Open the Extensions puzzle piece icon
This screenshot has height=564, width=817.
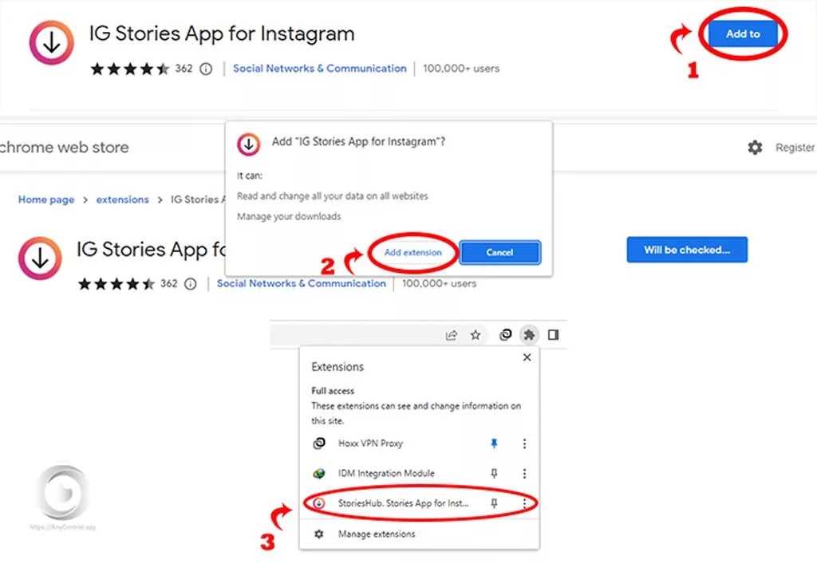(528, 335)
